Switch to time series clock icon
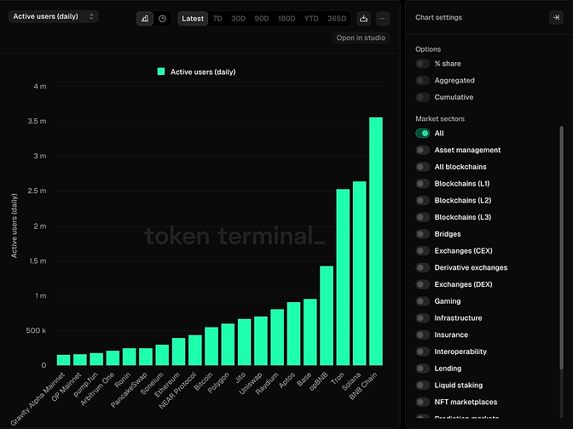Viewport: 573px width, 429px height. click(162, 19)
